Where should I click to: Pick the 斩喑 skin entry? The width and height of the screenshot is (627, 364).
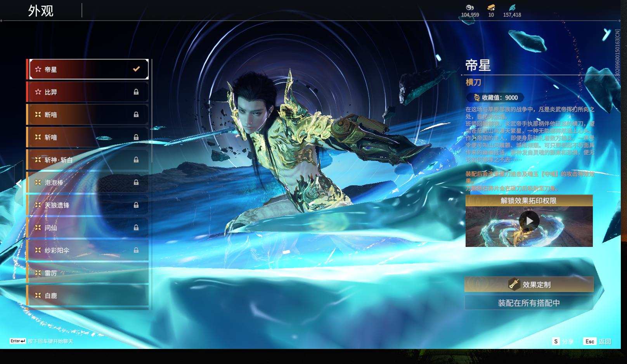(x=89, y=137)
